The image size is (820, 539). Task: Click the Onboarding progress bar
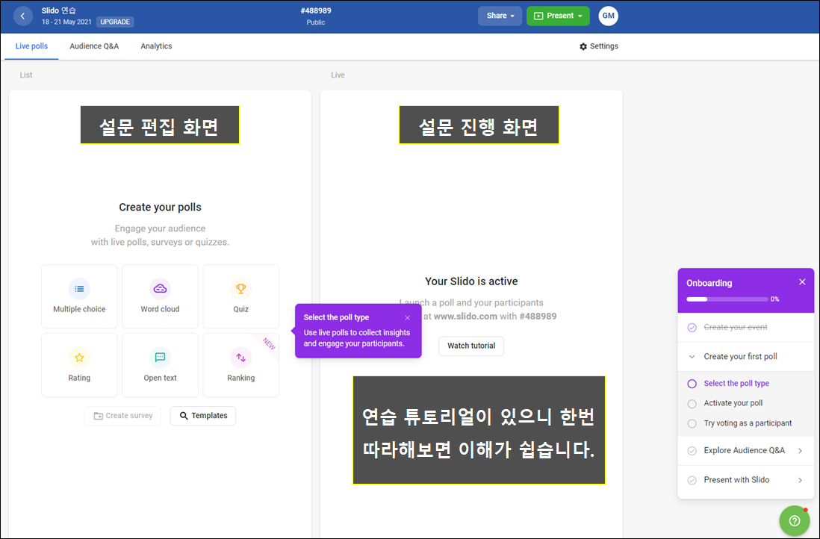(x=727, y=299)
